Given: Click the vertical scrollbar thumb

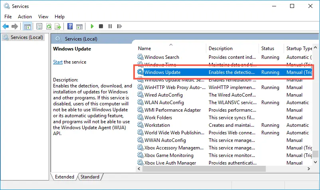Looking at the screenshot, I should click(x=316, y=154).
